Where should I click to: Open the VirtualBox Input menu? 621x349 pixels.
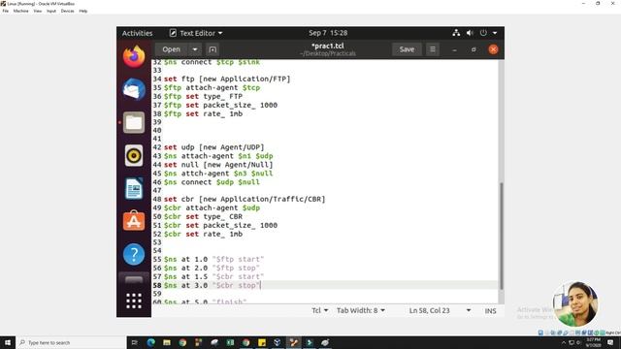pyautogui.click(x=51, y=11)
